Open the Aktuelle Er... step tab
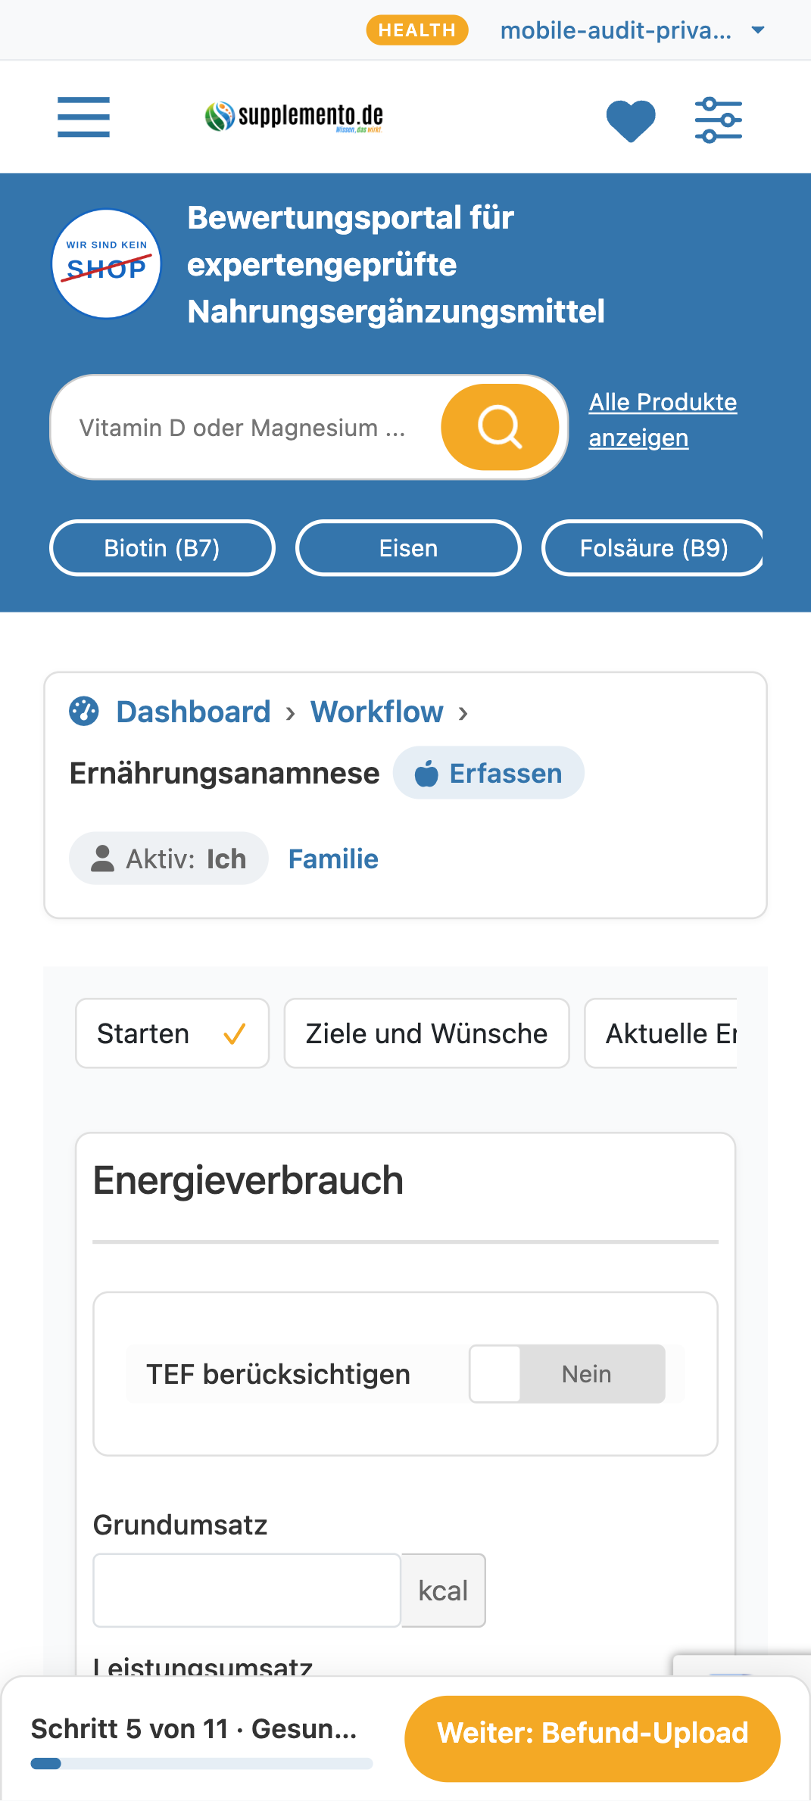 tap(661, 1033)
